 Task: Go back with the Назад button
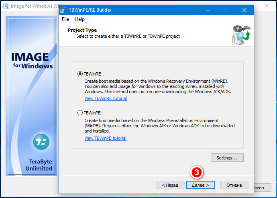pos(170,185)
